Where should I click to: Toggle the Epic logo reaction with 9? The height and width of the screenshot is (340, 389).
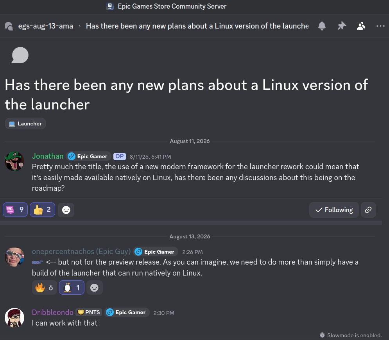(15, 210)
